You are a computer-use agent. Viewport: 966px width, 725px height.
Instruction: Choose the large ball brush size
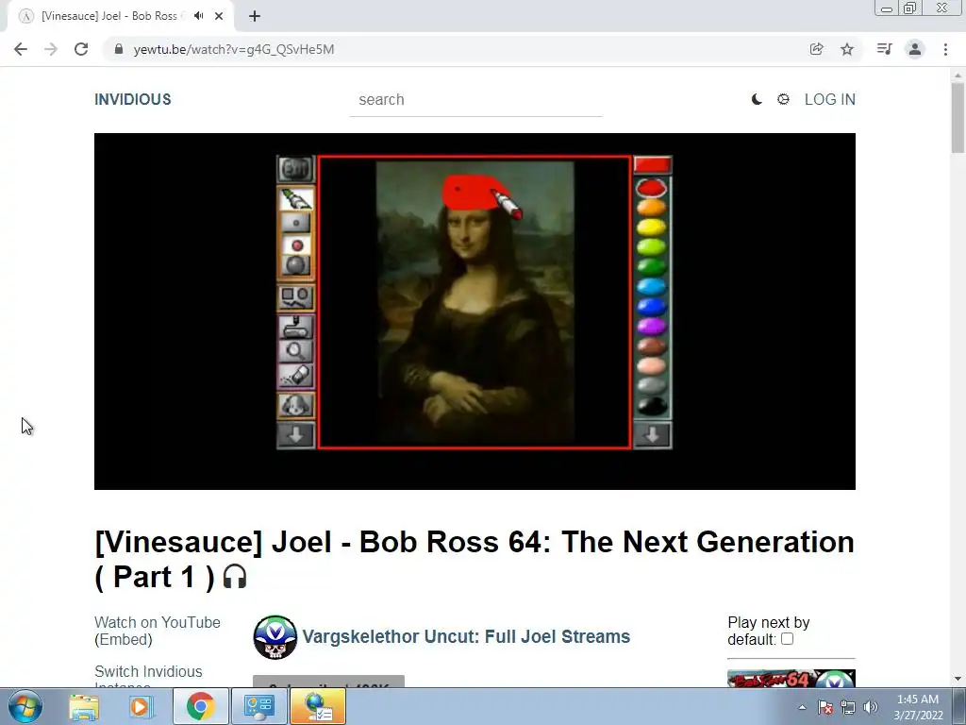(x=296, y=265)
